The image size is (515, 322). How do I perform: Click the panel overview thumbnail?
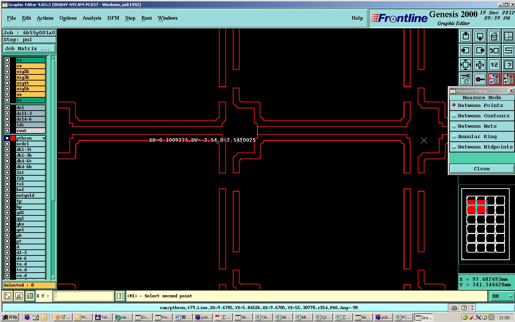coord(485,224)
